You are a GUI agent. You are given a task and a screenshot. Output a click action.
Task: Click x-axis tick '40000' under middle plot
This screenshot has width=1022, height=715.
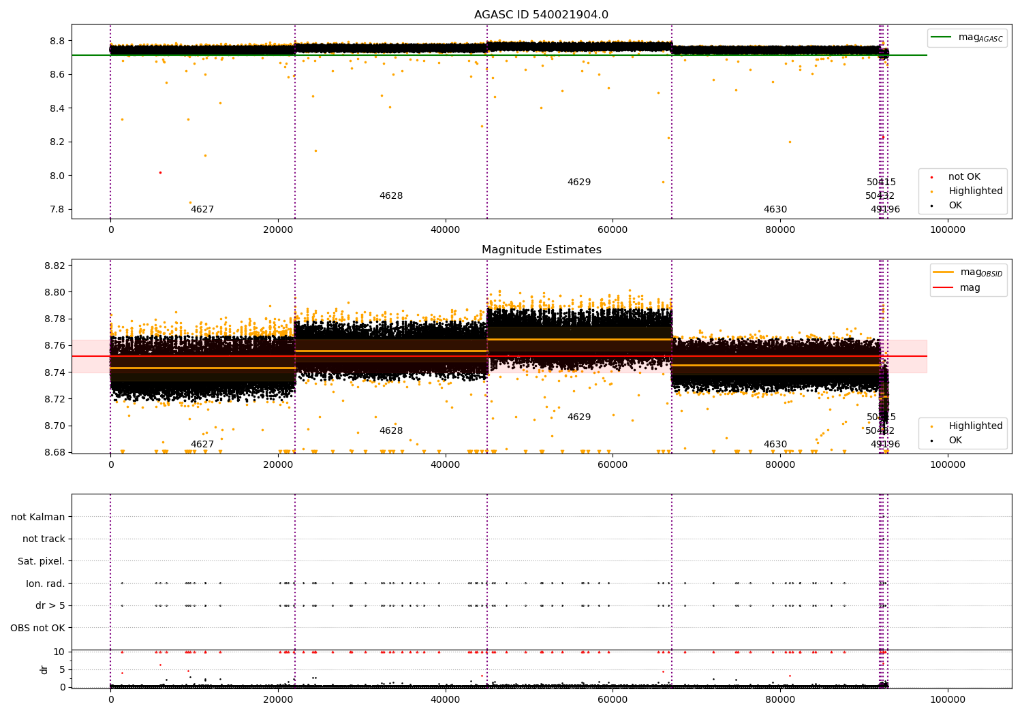click(x=446, y=465)
